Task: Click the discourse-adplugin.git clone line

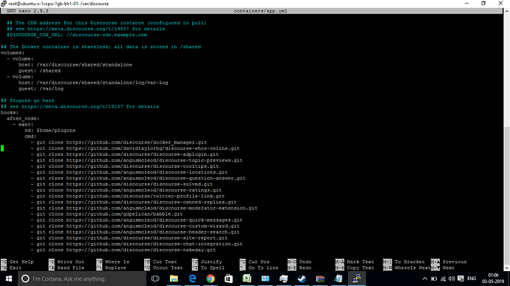Action: (x=125, y=154)
